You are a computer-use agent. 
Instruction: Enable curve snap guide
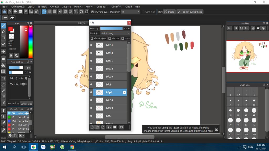pos(76,12)
